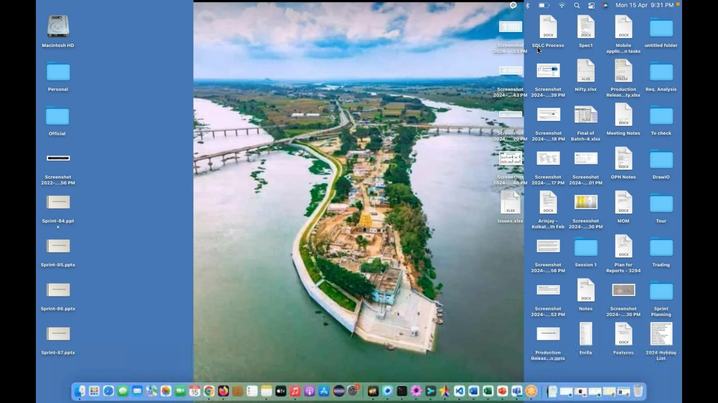Launch App Store from the Dock
The image size is (718, 403).
(x=324, y=391)
